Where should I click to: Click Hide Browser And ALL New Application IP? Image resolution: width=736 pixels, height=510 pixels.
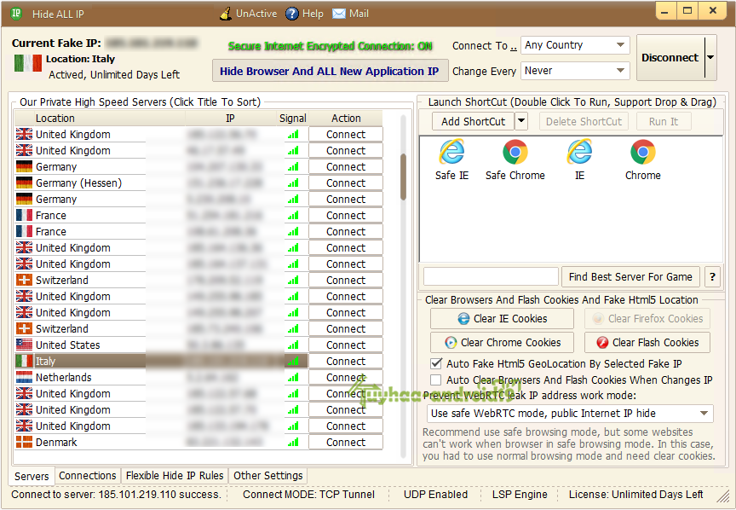[330, 71]
